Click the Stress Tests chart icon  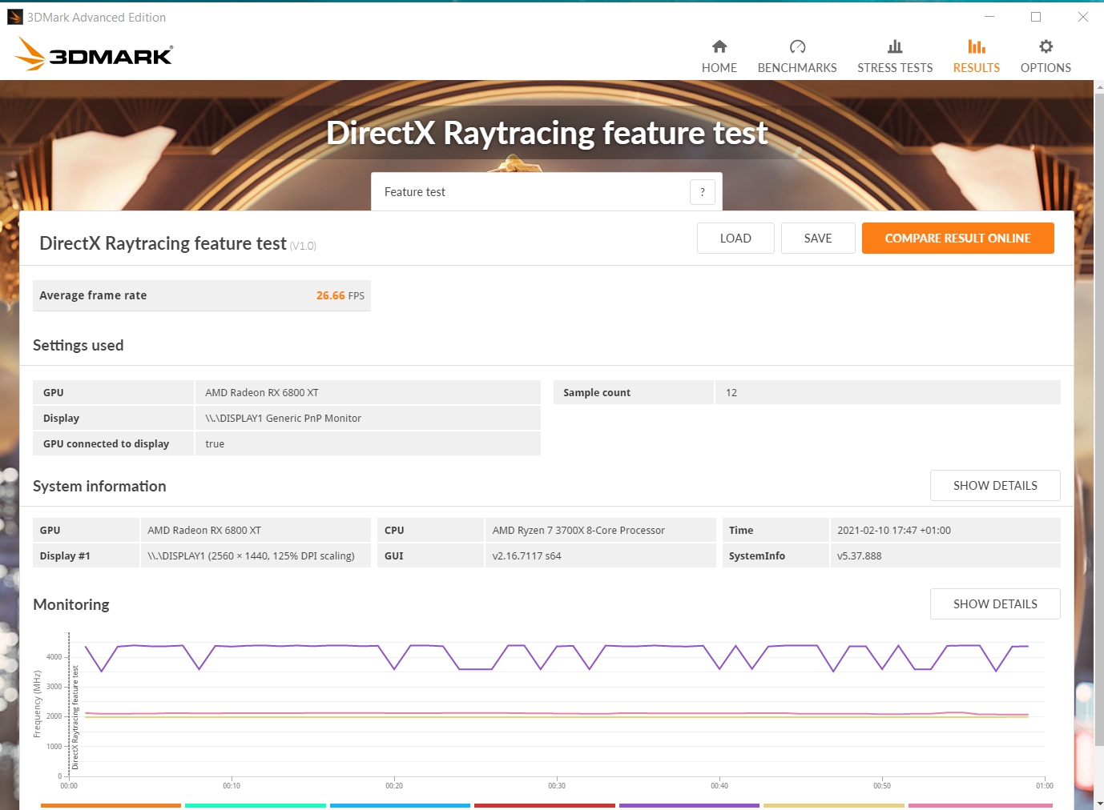(x=895, y=46)
